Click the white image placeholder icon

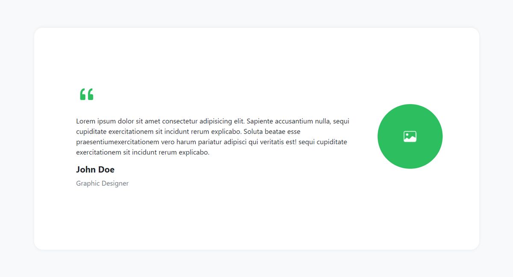(410, 137)
